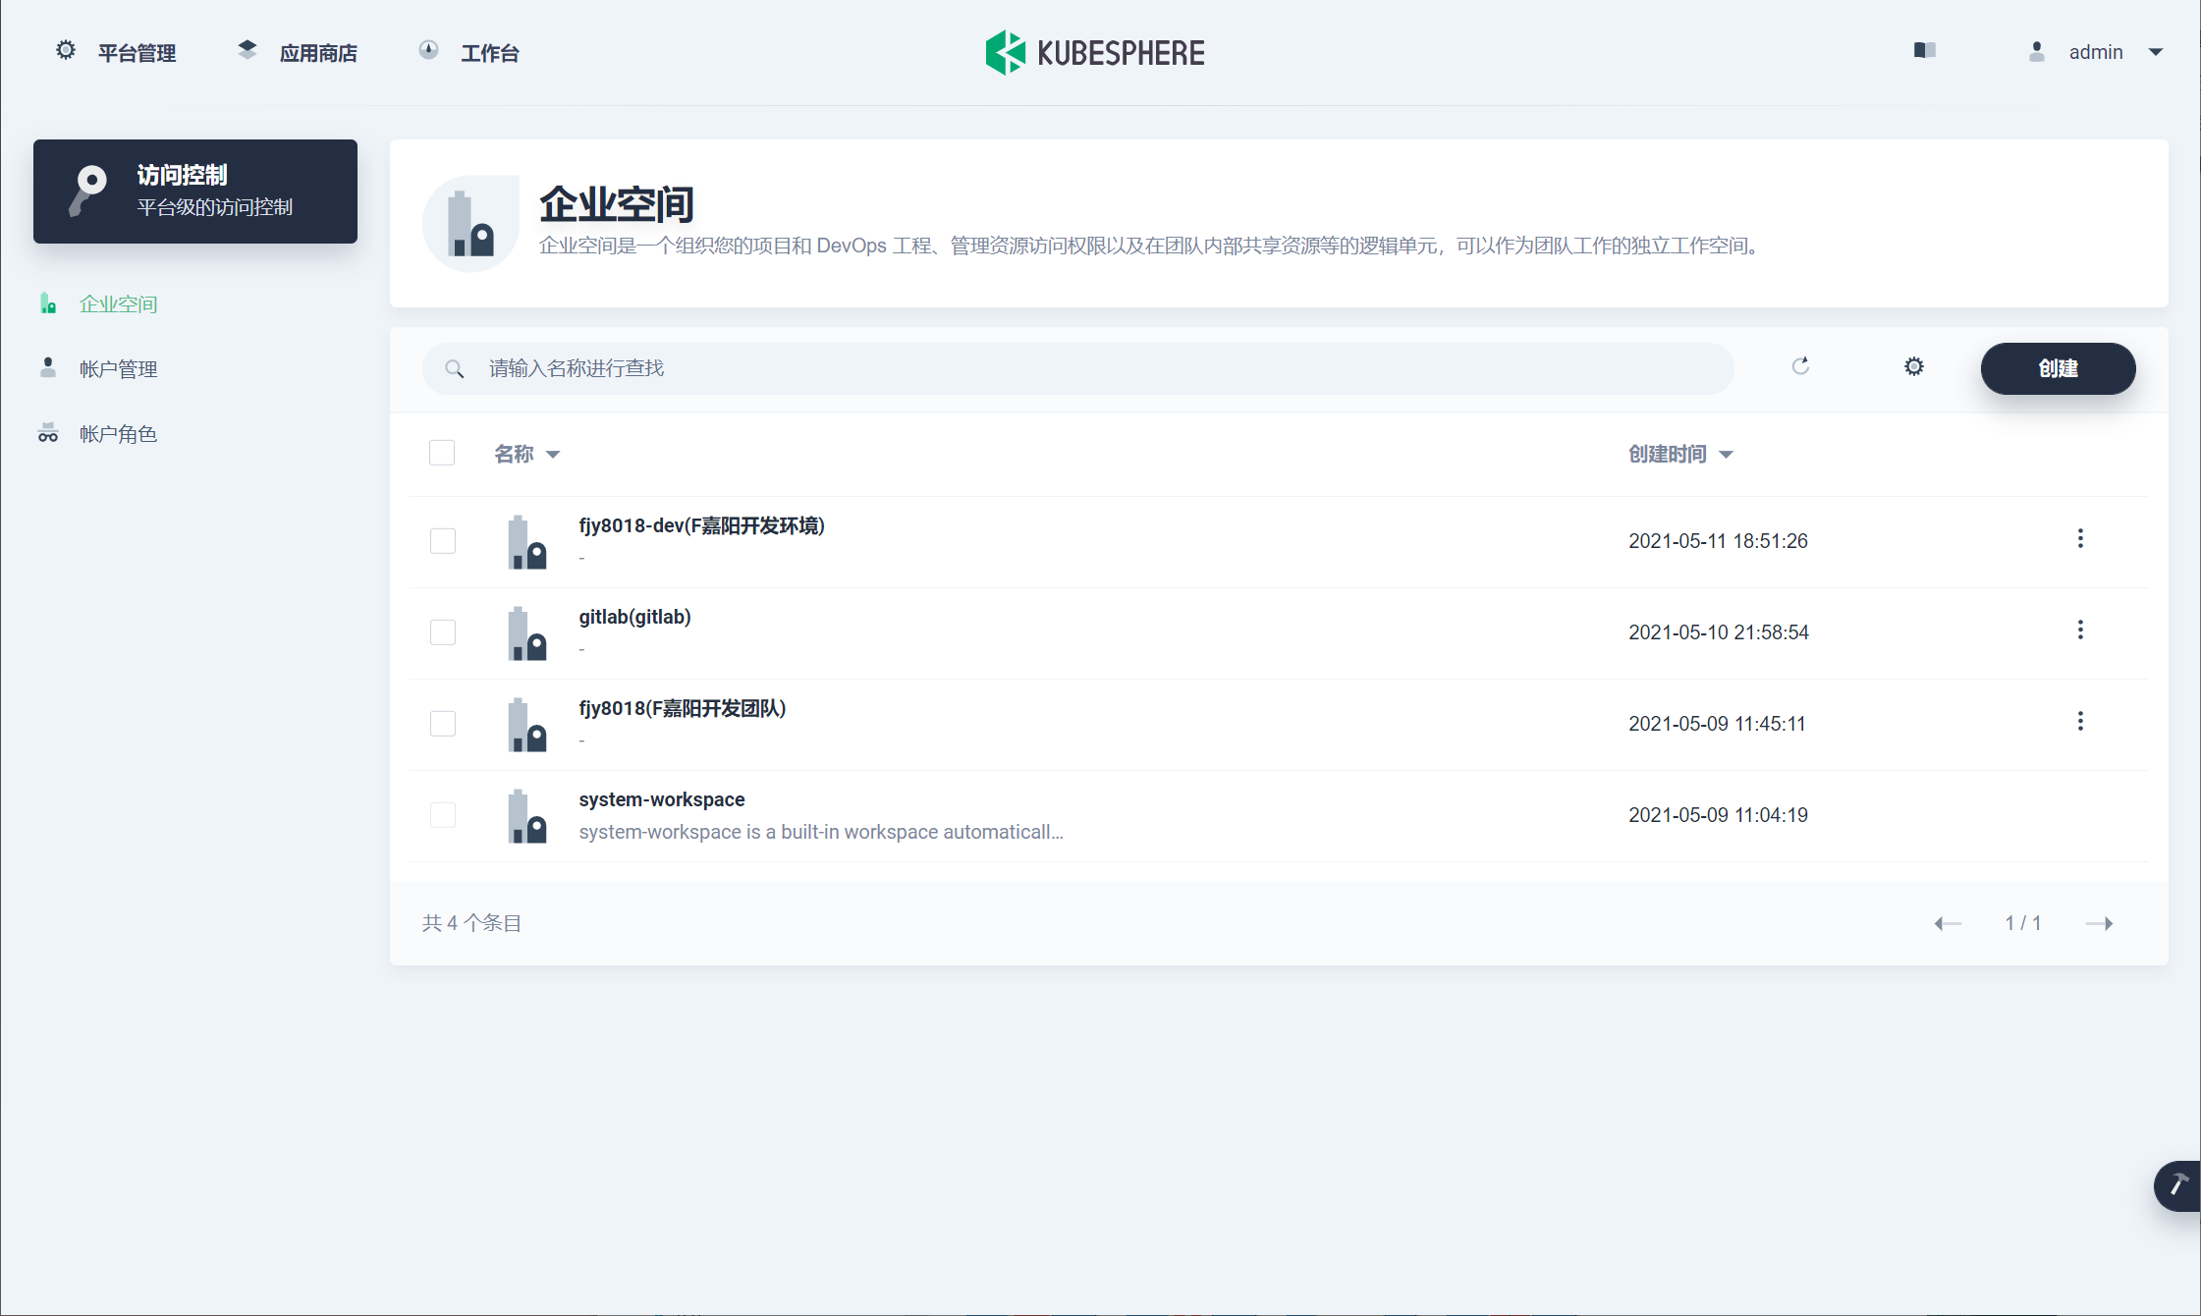Switch to 帐户管理 in the sidebar
The width and height of the screenshot is (2201, 1316).
click(x=118, y=369)
